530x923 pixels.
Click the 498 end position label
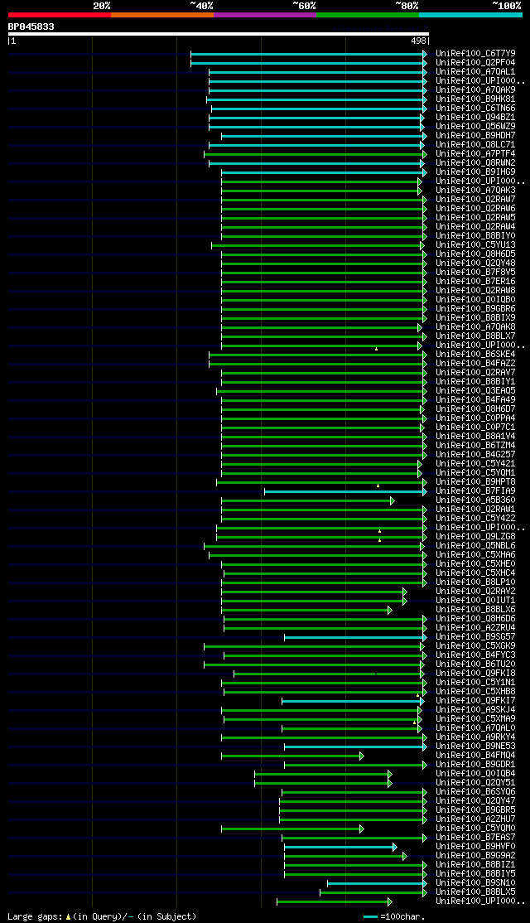click(x=418, y=41)
